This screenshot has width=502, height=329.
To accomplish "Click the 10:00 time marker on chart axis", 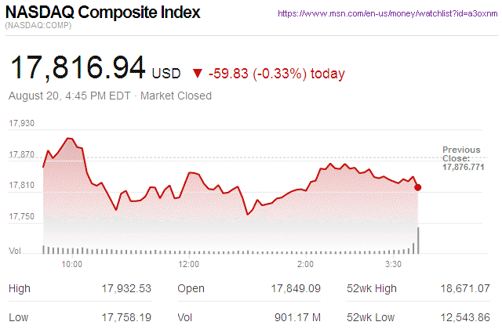I will [x=71, y=265].
